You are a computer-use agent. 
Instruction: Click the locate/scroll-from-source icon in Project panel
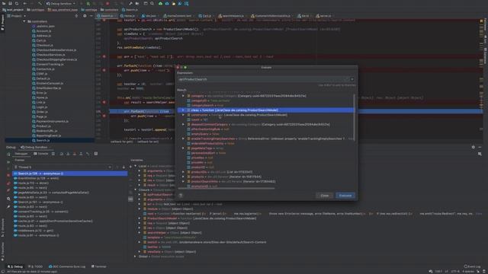pyautogui.click(x=76, y=15)
